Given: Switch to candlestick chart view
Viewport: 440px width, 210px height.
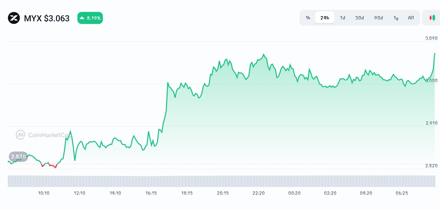Looking at the screenshot, I should (x=432, y=18).
